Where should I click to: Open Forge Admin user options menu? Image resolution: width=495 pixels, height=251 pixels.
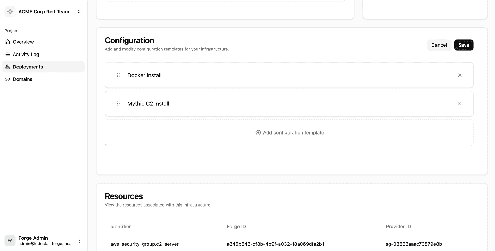click(79, 241)
